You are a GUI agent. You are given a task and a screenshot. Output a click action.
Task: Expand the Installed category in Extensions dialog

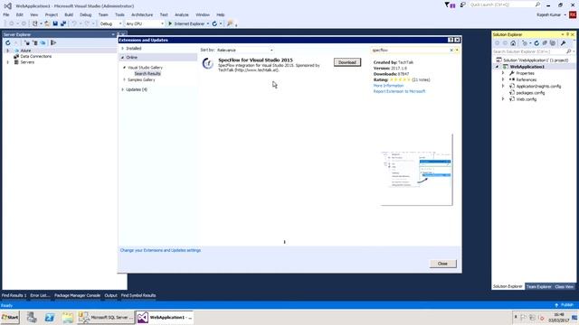pyautogui.click(x=123, y=48)
